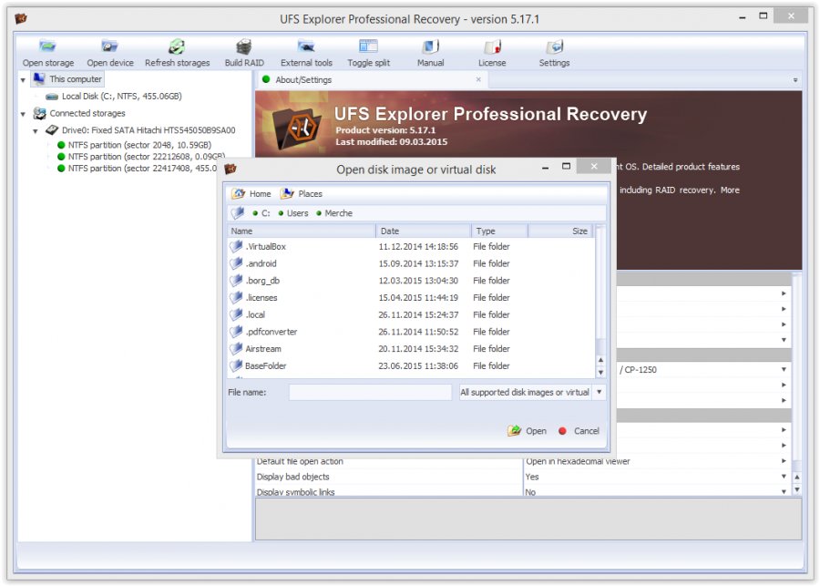Select This computer in storage tree
This screenshot has width=820, height=586.
[x=67, y=79]
